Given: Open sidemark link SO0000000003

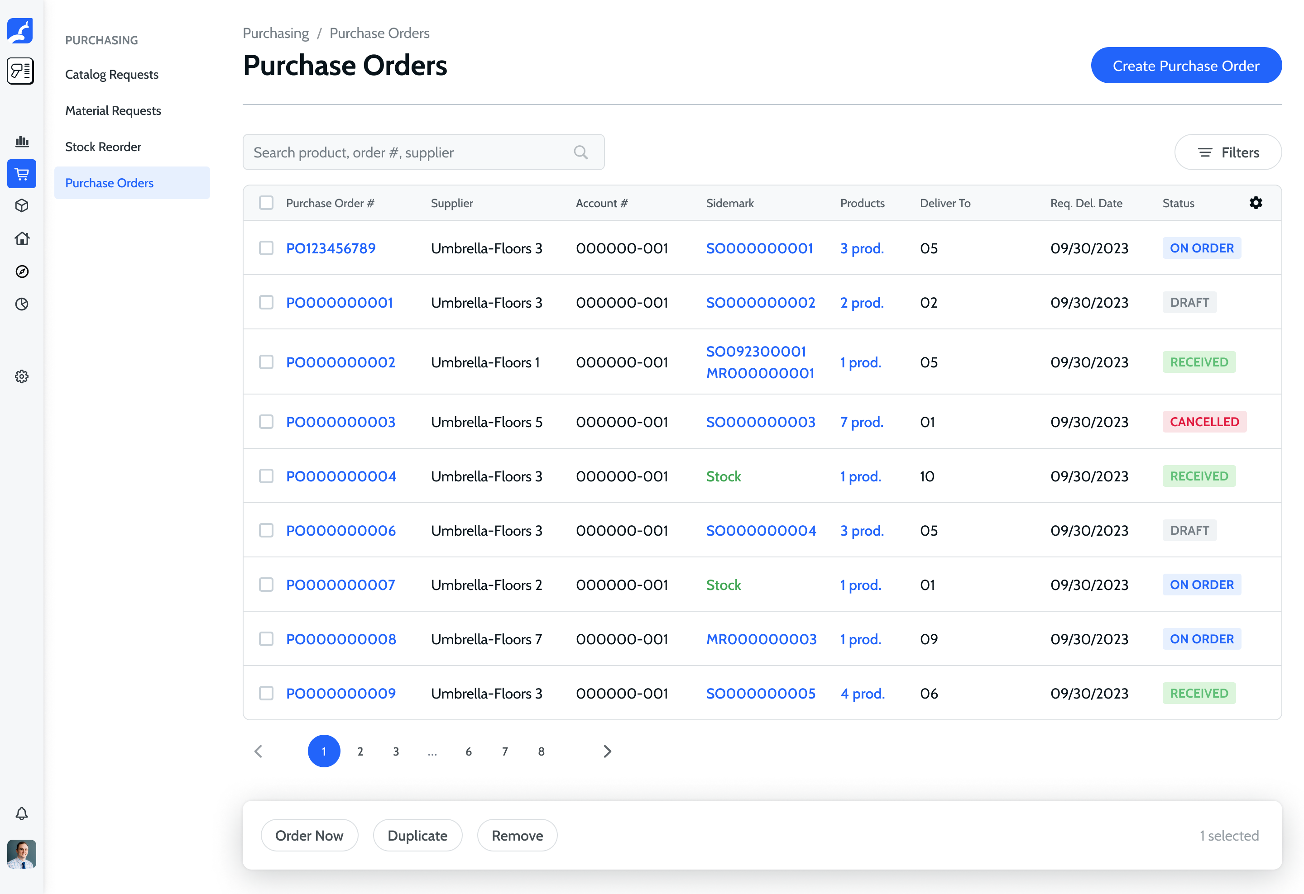Looking at the screenshot, I should coord(760,422).
